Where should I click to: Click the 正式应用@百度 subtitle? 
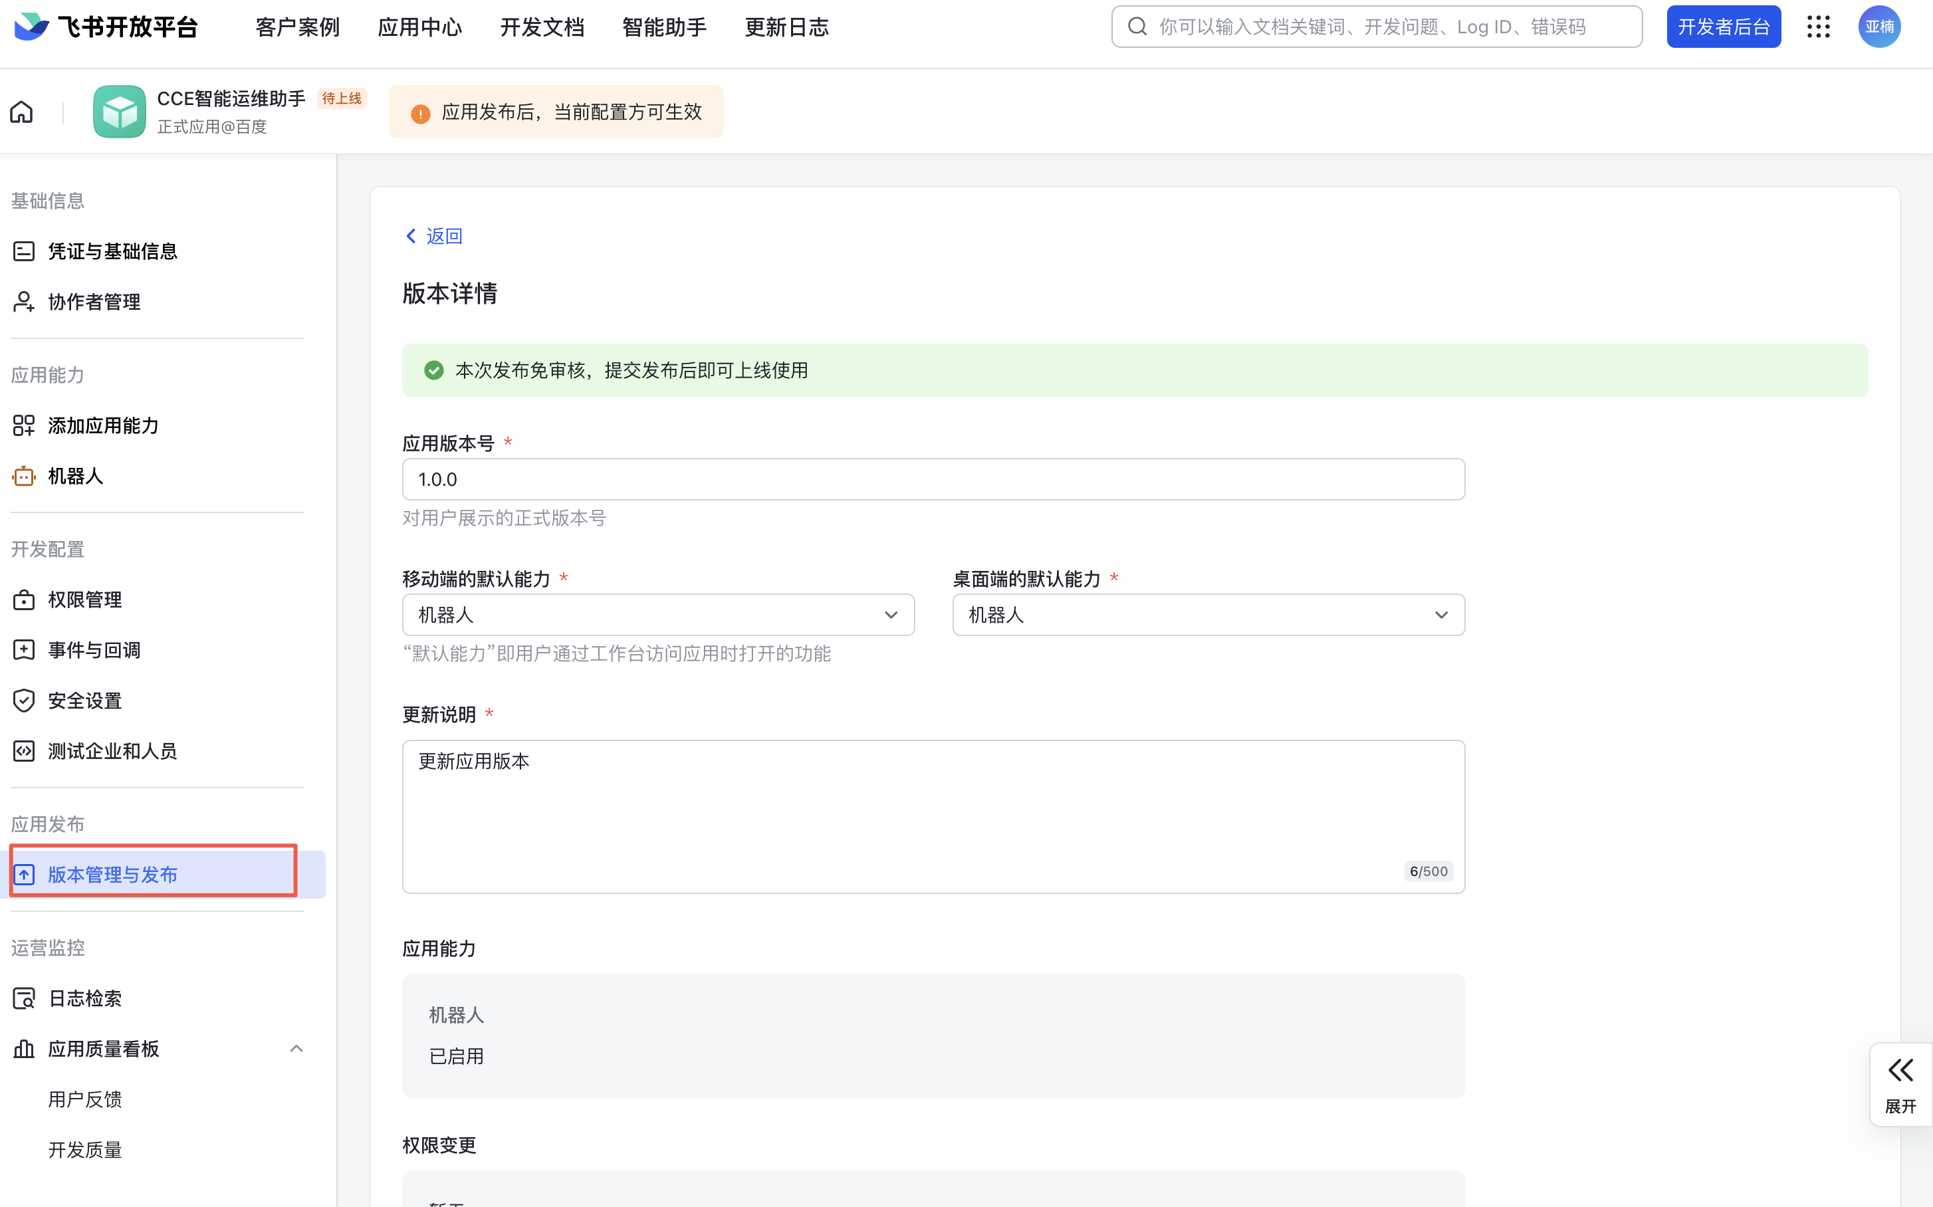pos(211,127)
